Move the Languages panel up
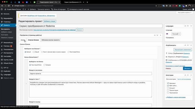Screen dimensions: 195x109 185,26
